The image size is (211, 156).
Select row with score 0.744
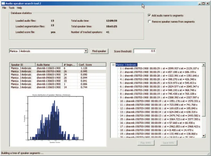(x=58, y=87)
